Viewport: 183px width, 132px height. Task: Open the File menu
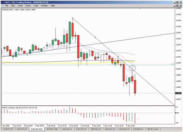point(7,6)
